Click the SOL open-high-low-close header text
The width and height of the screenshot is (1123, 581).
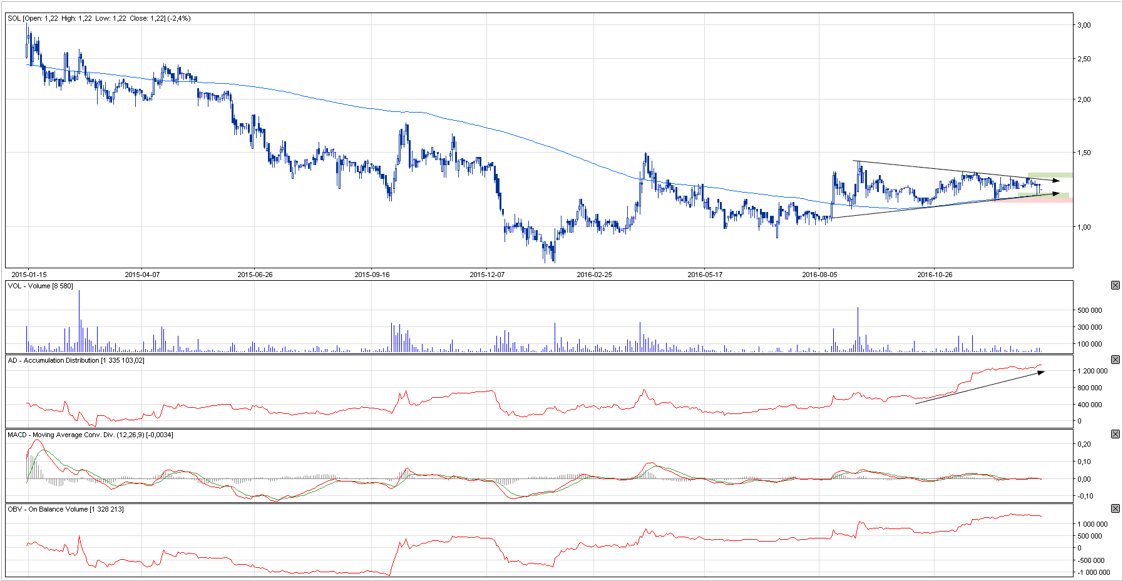99,18
